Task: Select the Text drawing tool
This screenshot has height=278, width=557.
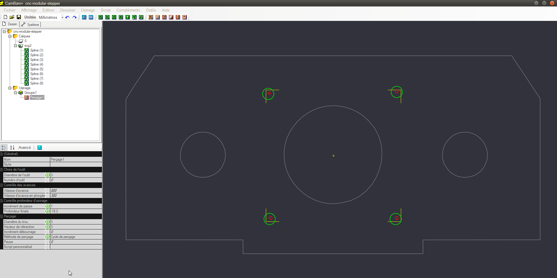Action: (x=127, y=17)
